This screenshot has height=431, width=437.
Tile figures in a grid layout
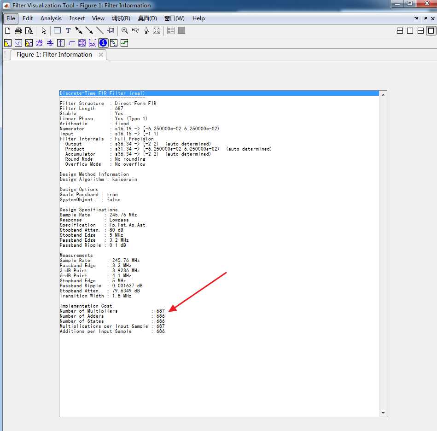coord(400,31)
